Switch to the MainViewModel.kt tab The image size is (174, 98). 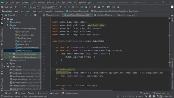104,15
